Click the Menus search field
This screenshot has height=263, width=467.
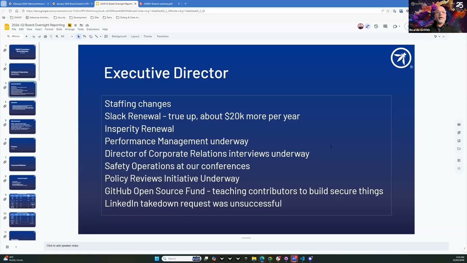[14, 37]
